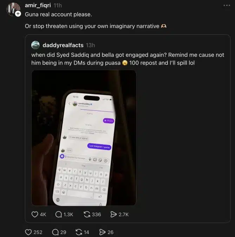The image size is (235, 237).
Task: Click the 'Guna real account please.' post text
Action: [58, 14]
